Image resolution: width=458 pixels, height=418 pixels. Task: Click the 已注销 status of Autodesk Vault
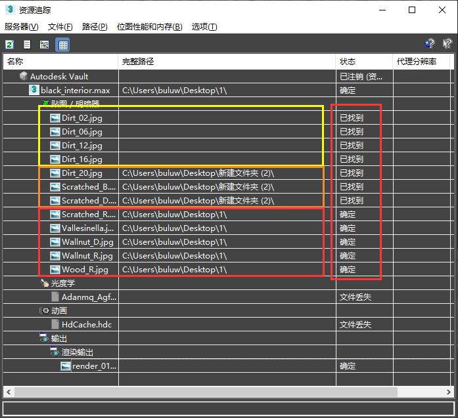click(361, 76)
